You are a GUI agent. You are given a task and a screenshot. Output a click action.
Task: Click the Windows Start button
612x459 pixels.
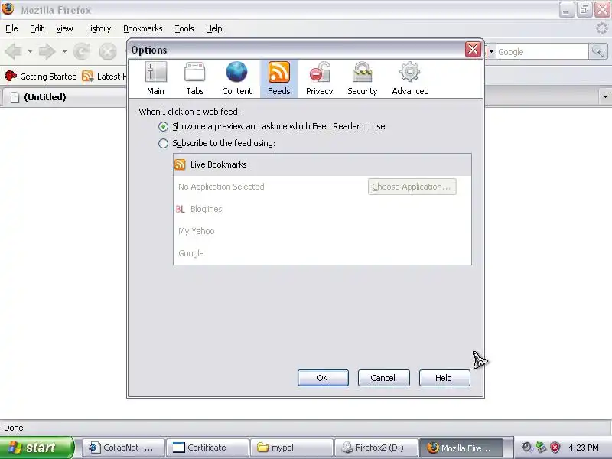point(37,448)
